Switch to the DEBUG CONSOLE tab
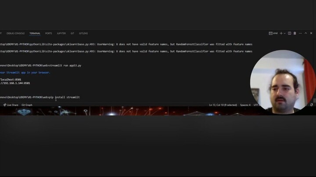Viewport: 316px width, 177px height. point(15,33)
